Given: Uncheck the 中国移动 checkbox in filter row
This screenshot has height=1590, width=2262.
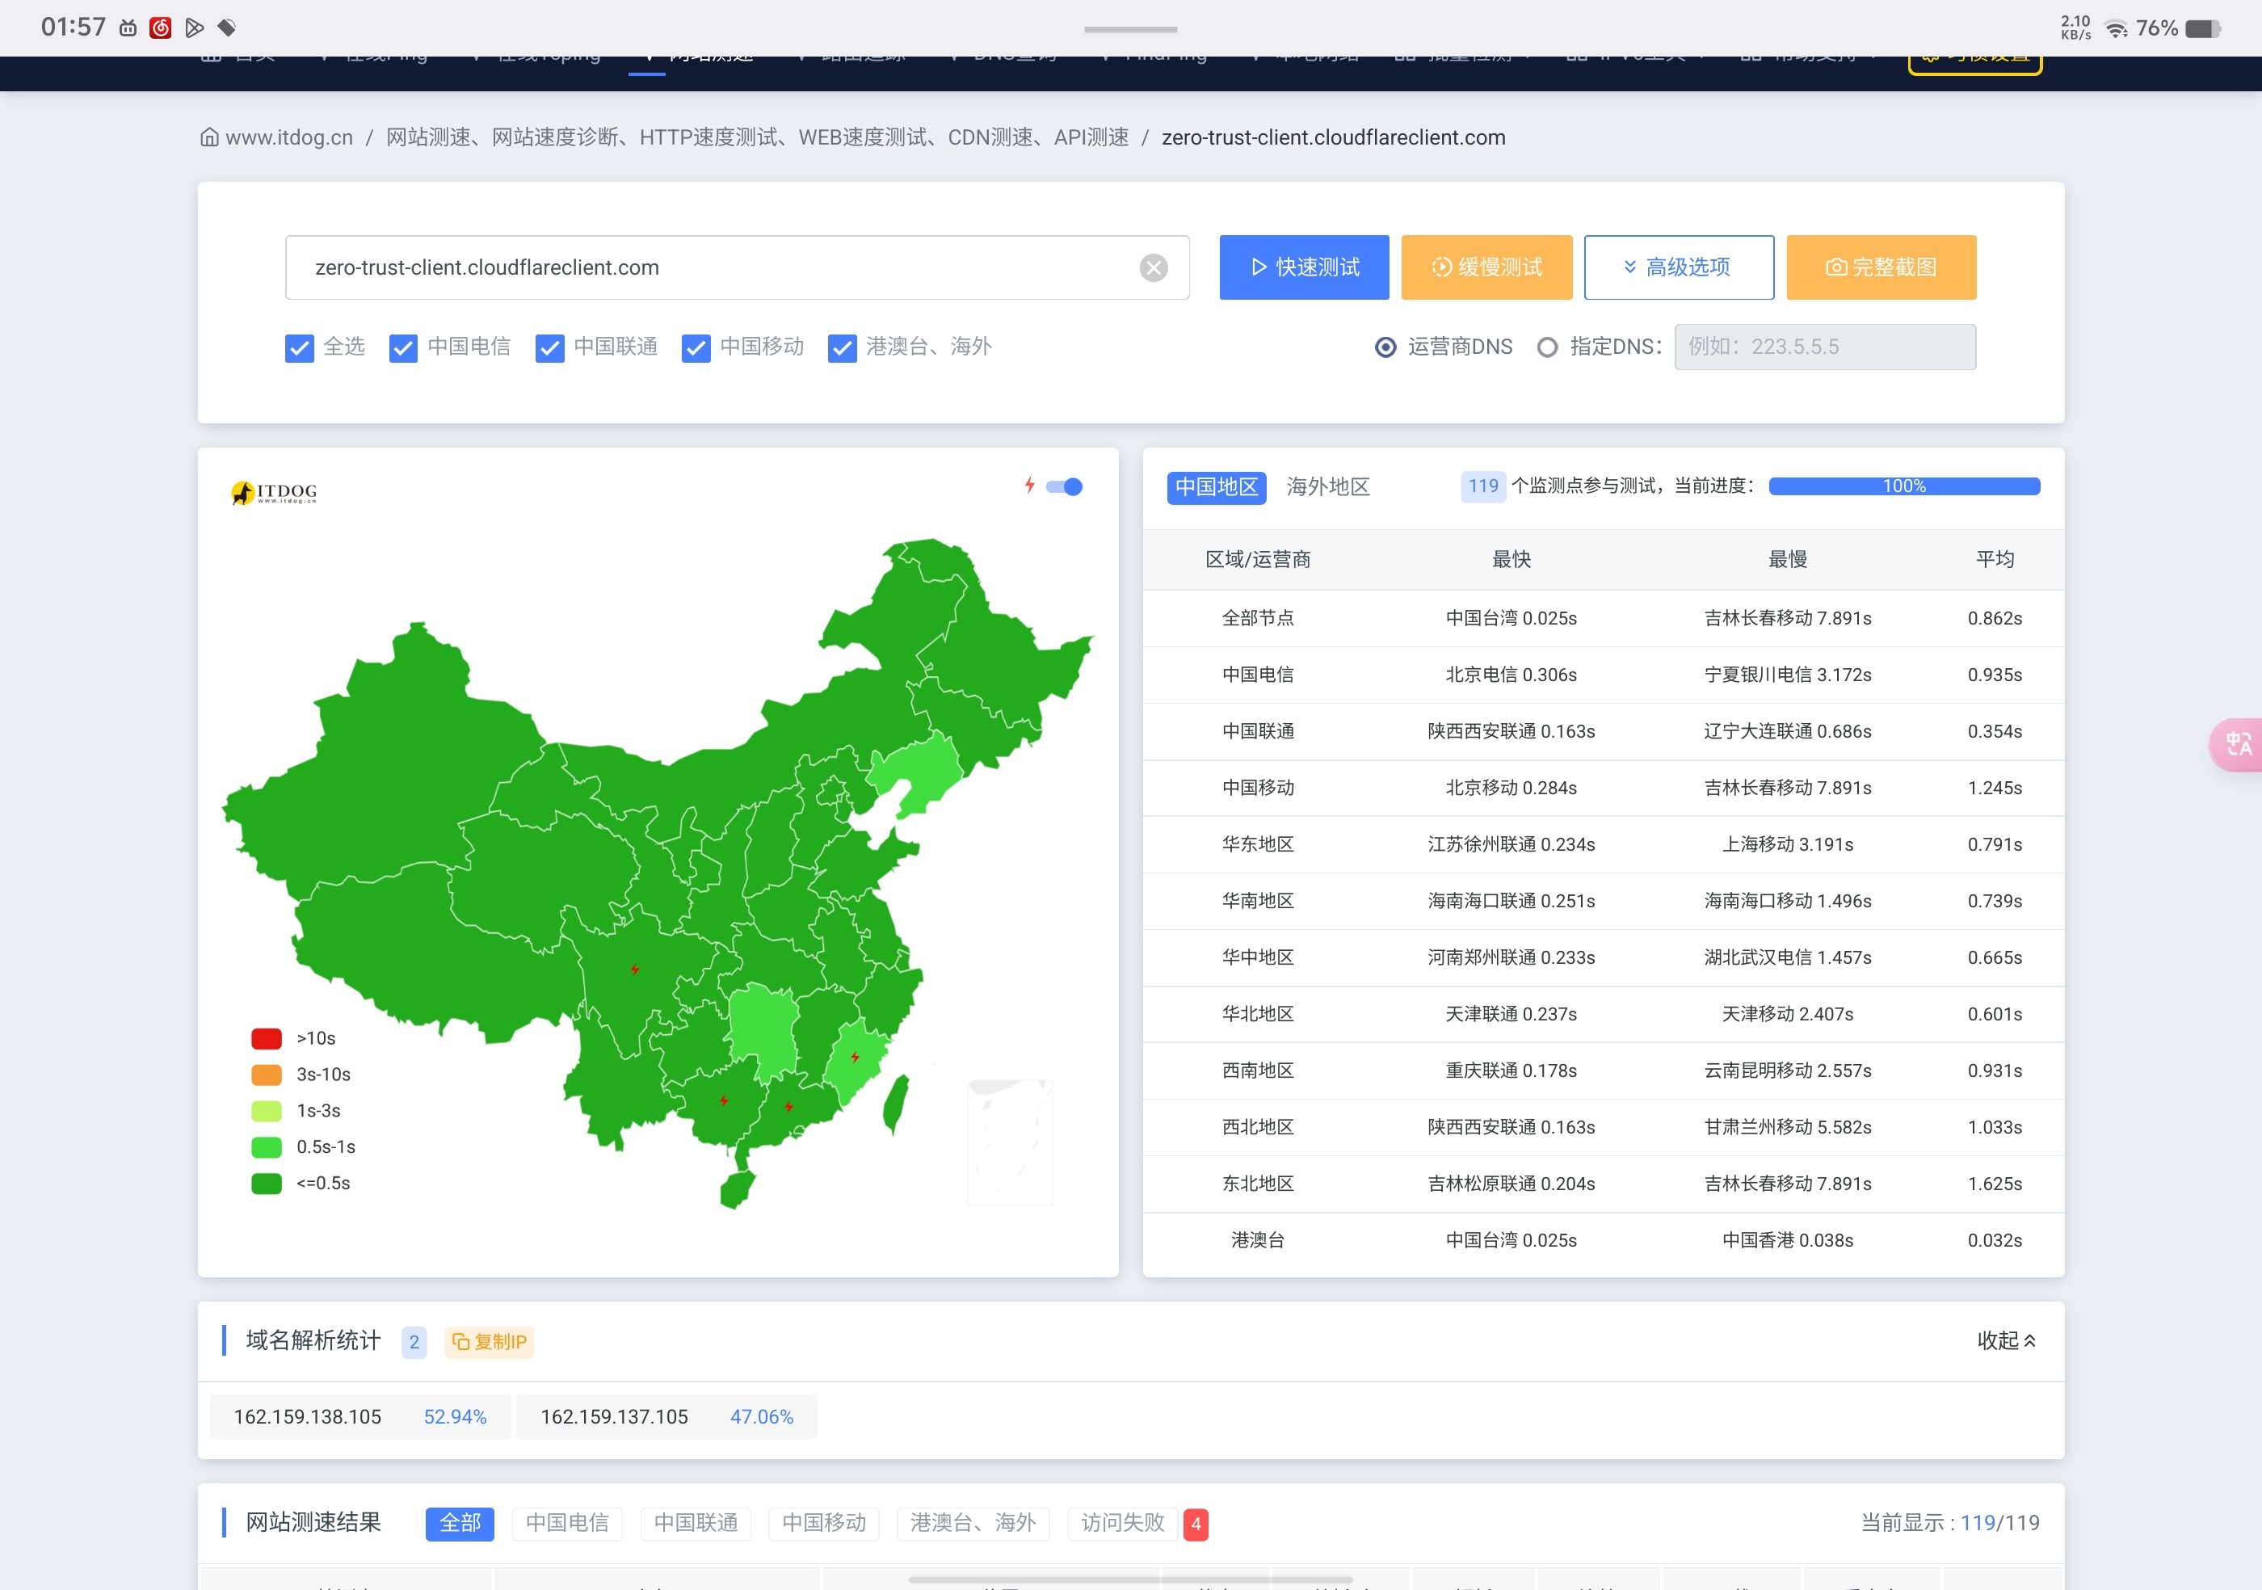Looking at the screenshot, I should pos(696,347).
